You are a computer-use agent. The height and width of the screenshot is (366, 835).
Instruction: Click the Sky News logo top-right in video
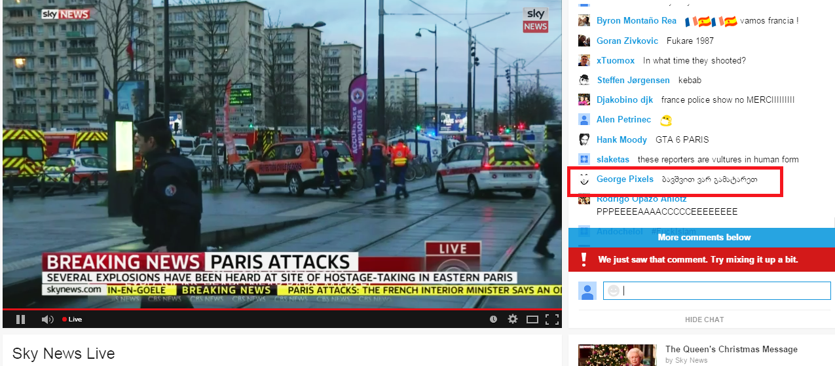click(x=535, y=20)
